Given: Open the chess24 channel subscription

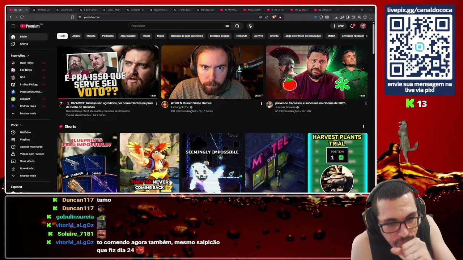Looking at the screenshot, I should pyautogui.click(x=29, y=99).
